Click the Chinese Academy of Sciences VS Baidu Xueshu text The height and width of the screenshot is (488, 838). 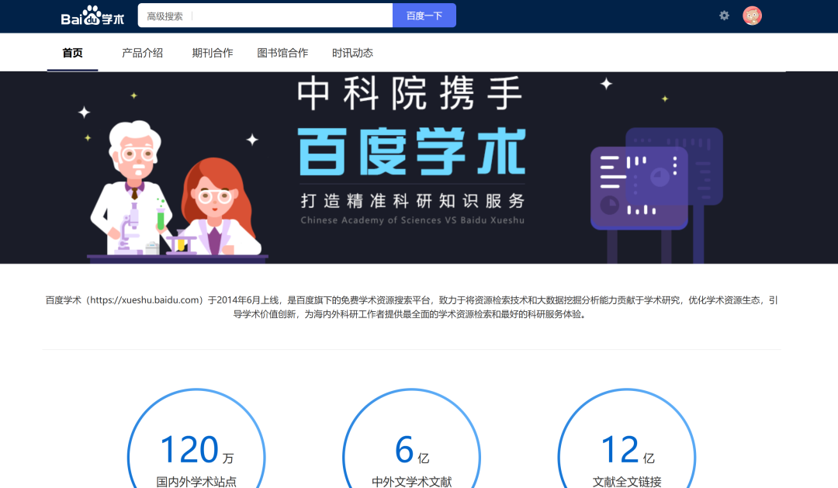pyautogui.click(x=413, y=220)
